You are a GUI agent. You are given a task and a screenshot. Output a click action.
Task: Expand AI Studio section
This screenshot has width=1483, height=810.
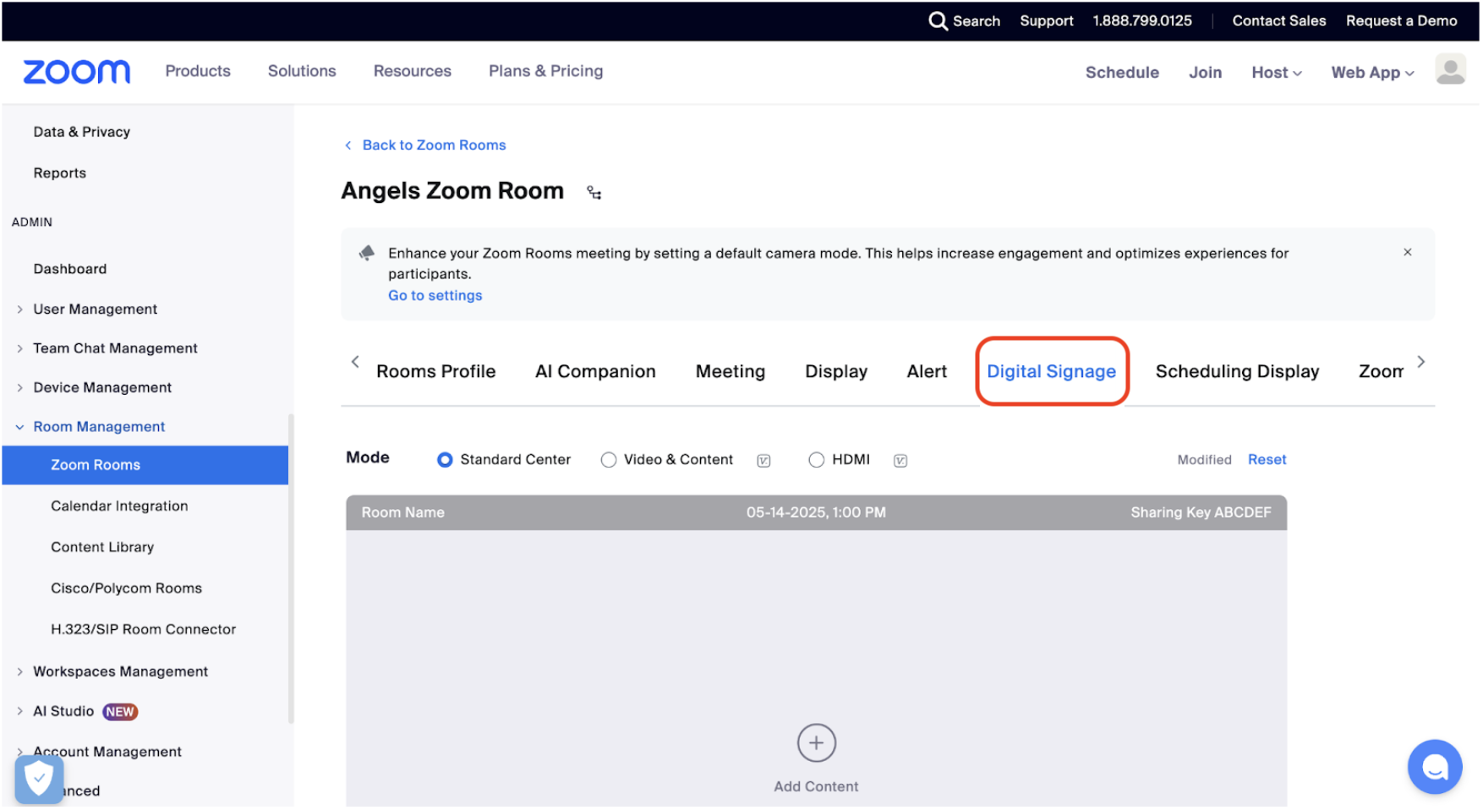[x=19, y=712]
